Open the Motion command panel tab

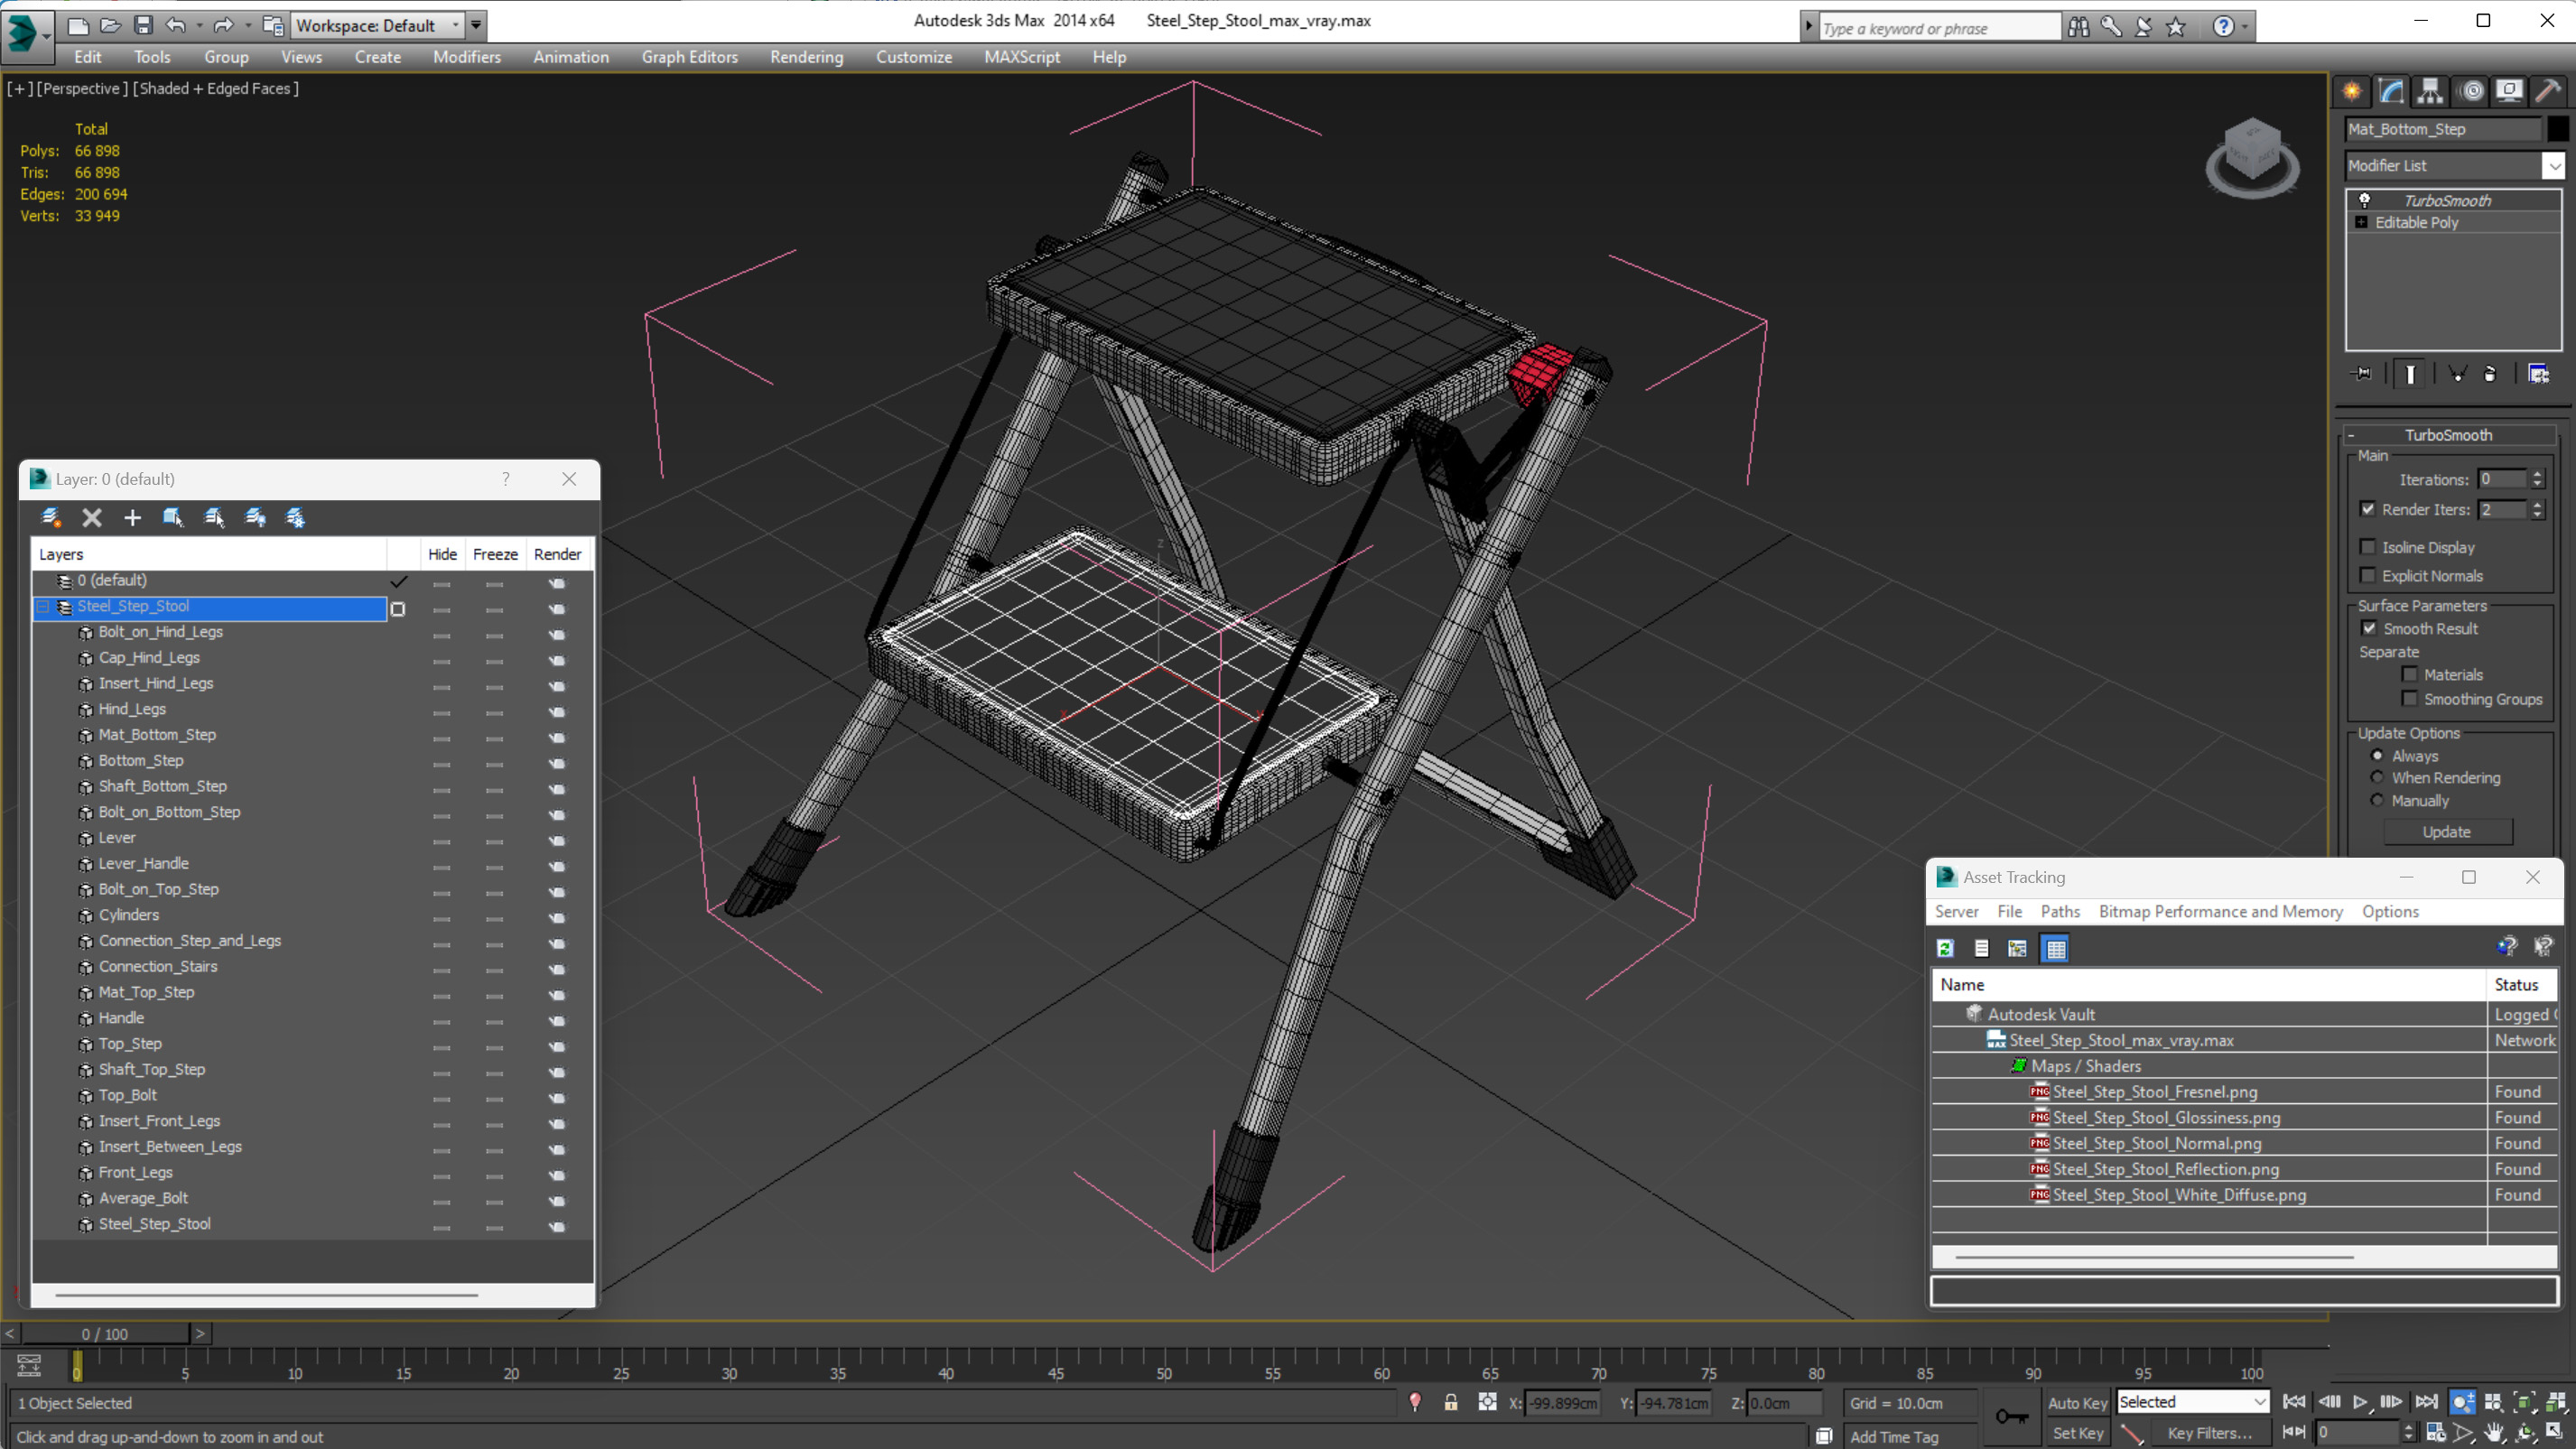pos(2471,91)
